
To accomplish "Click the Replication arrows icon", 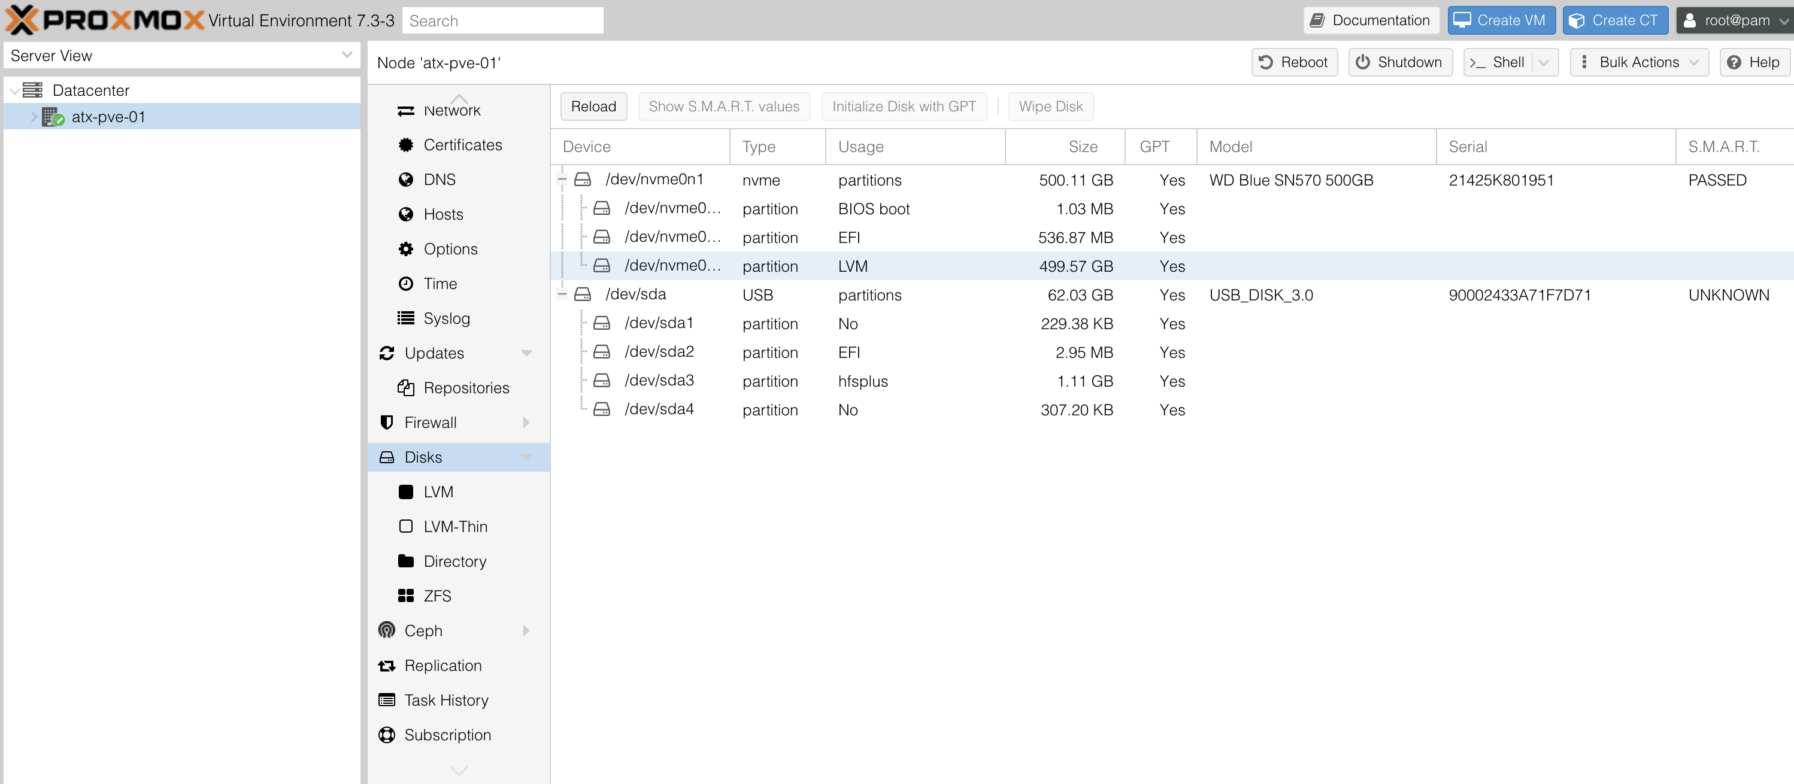I will [386, 665].
